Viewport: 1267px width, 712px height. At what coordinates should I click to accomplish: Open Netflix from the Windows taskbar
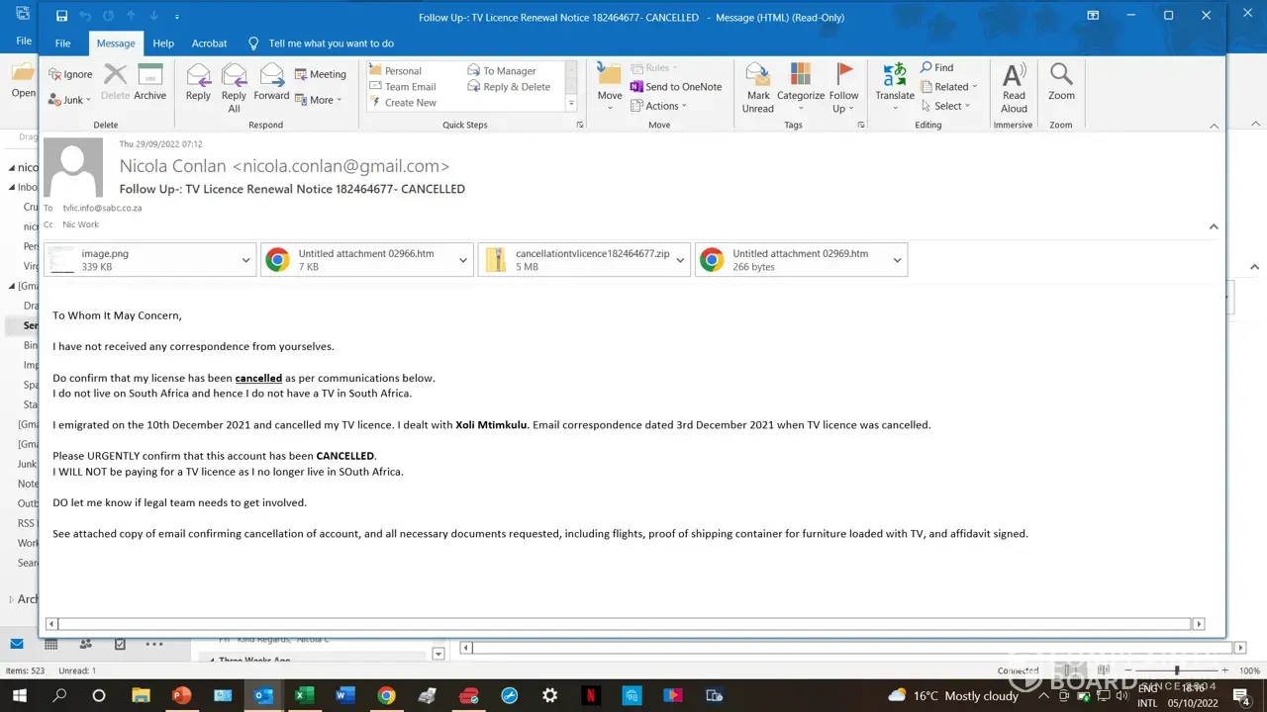click(x=591, y=695)
